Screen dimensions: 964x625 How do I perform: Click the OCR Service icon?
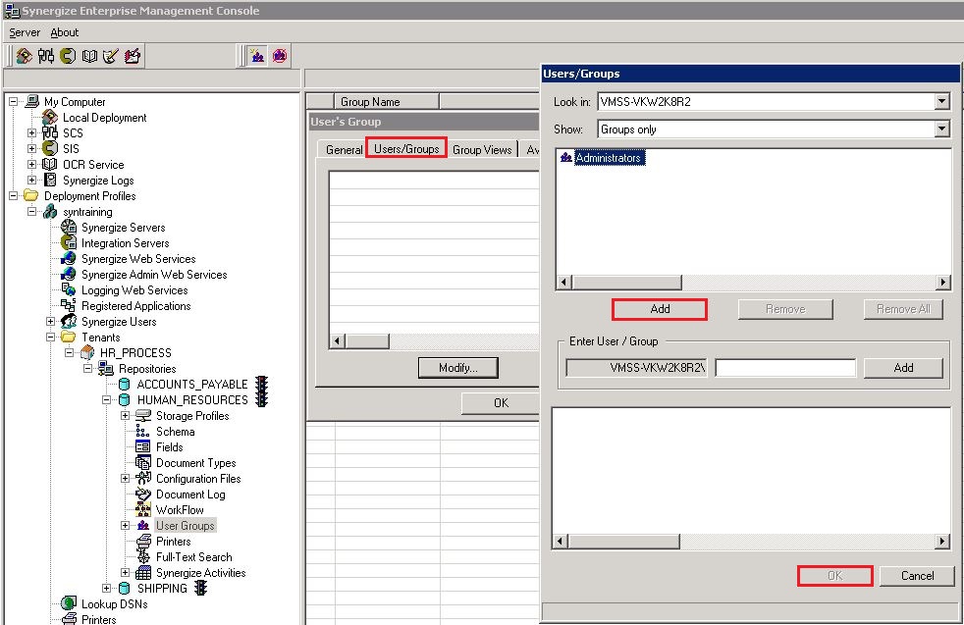pos(50,164)
